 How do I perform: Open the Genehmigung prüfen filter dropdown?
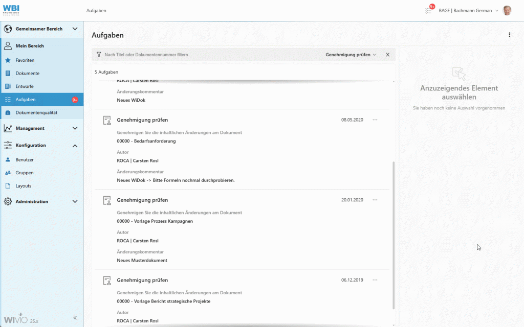click(351, 55)
